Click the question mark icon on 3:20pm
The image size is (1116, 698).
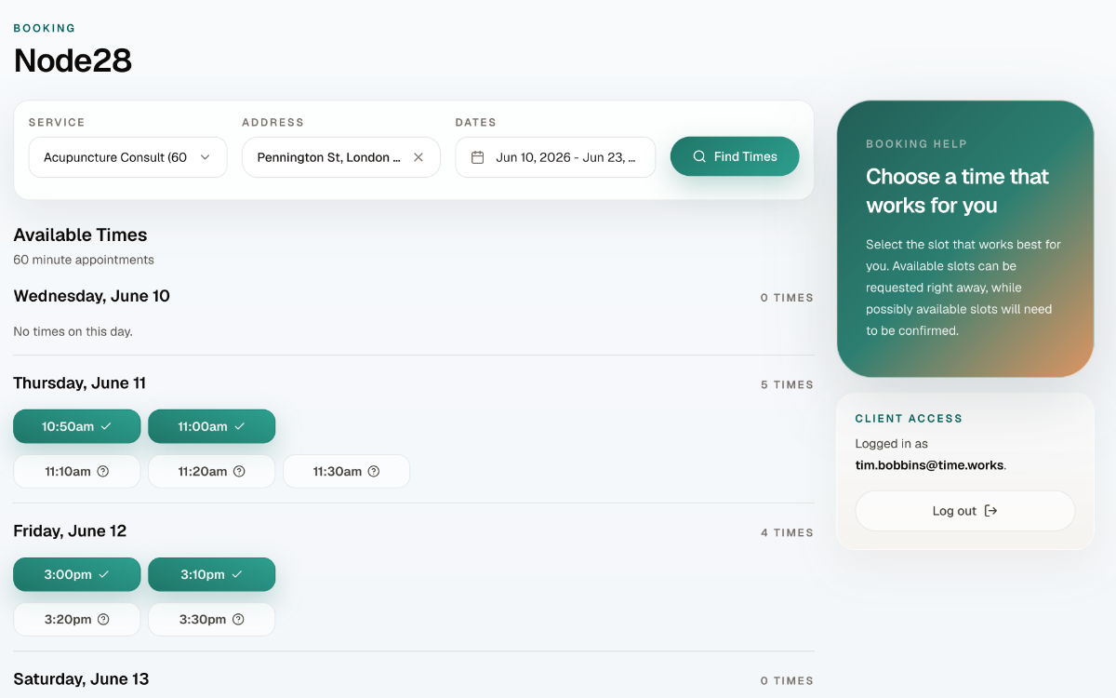coord(103,619)
